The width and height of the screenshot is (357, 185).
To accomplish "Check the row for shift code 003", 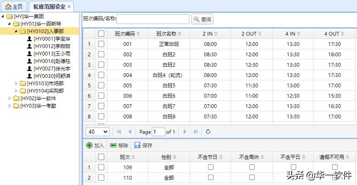I will (101, 65).
